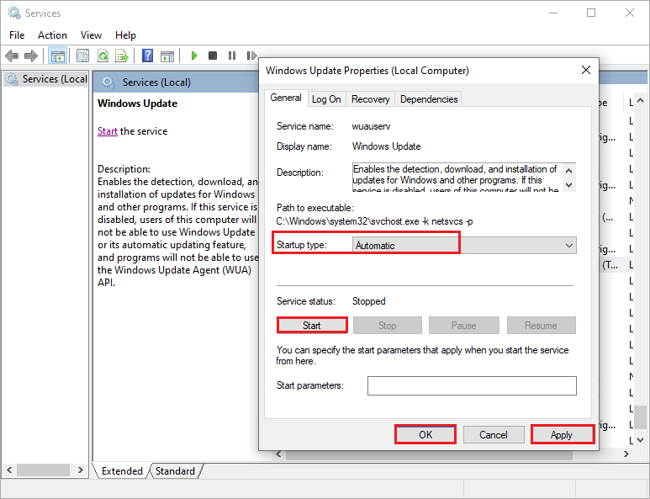
Task: Toggle Show/Hide Console Tree toolbar icon
Action: click(58, 56)
